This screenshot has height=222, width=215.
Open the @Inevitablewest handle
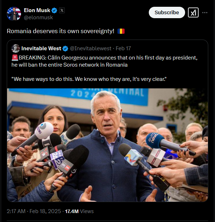point(91,48)
